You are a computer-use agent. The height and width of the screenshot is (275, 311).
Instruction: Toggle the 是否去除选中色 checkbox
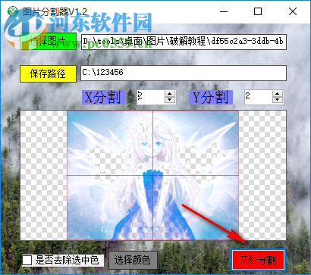(x=27, y=261)
